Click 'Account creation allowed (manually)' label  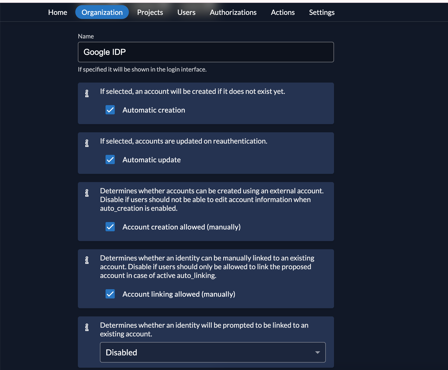[x=182, y=227]
